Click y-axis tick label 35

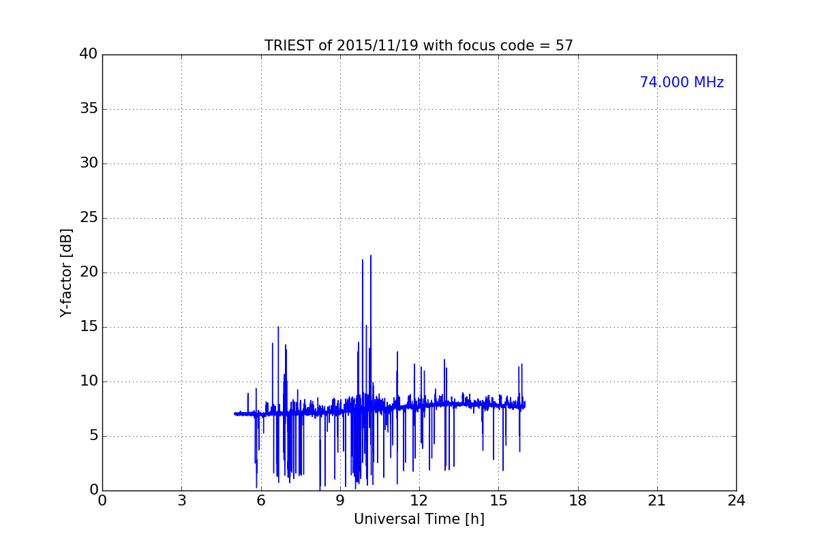tap(89, 109)
